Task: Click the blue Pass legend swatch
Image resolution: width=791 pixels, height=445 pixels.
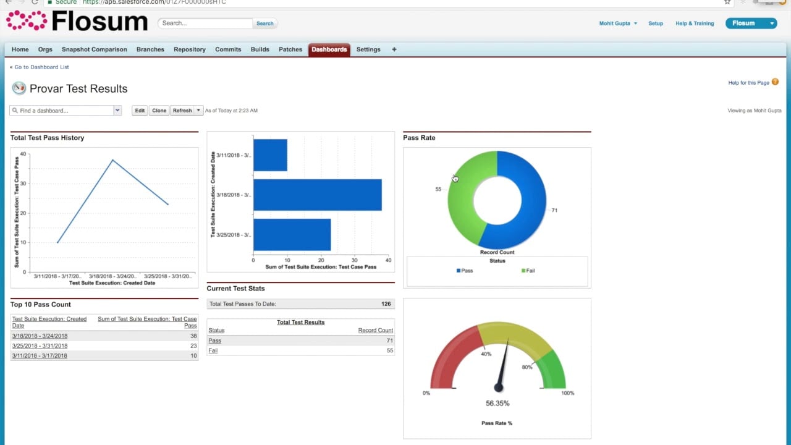Action: pos(458,270)
